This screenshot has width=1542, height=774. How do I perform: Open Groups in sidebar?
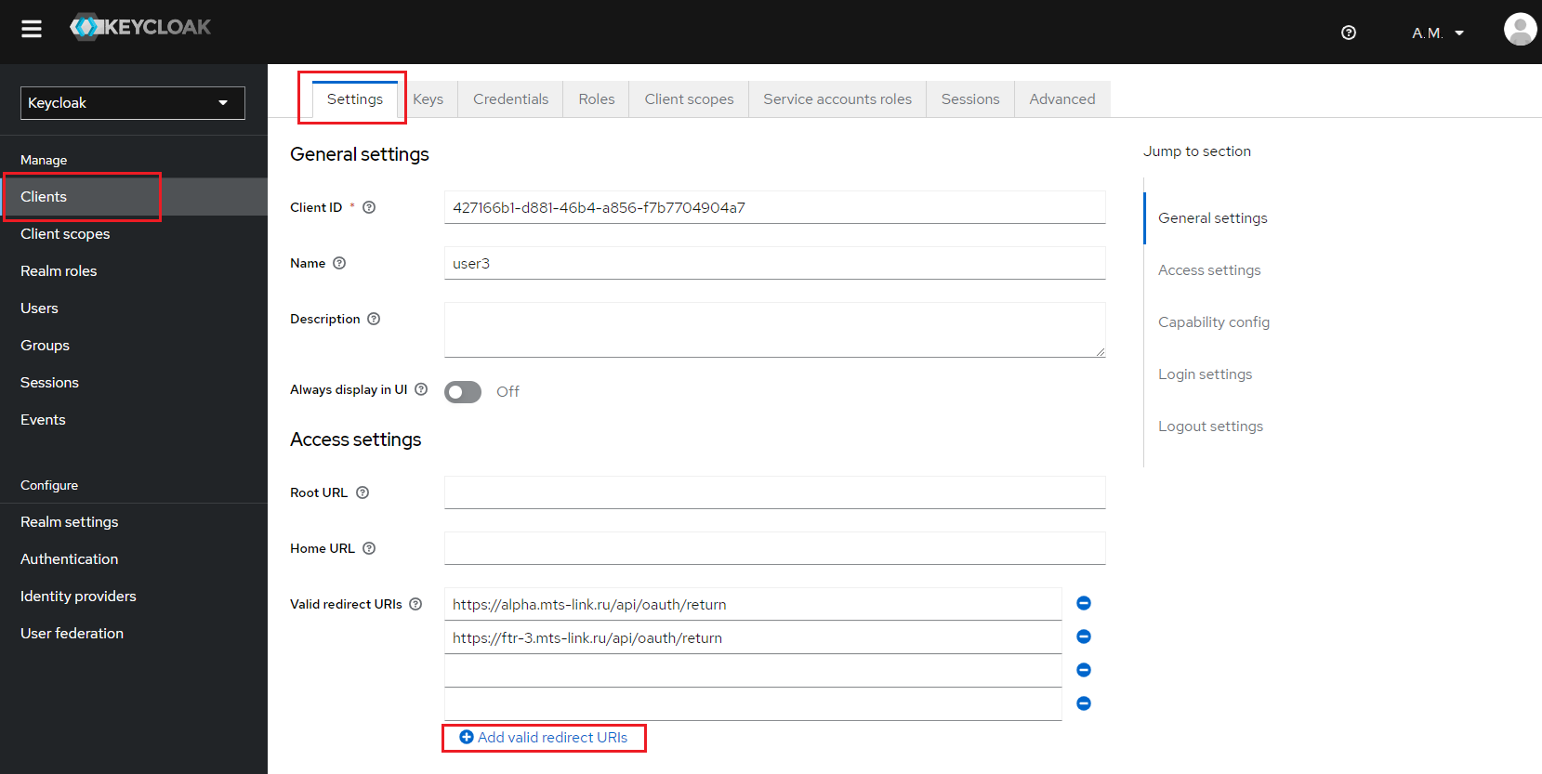[134, 346]
